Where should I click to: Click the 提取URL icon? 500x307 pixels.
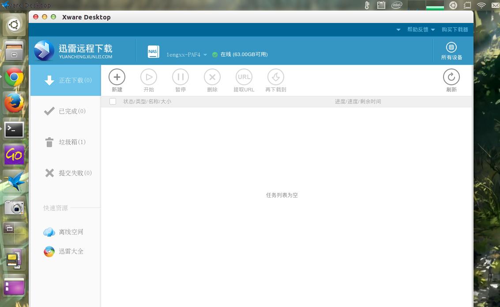point(244,77)
